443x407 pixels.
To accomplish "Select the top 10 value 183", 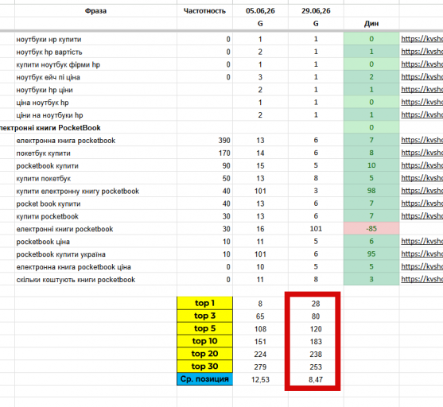I will 316,342.
